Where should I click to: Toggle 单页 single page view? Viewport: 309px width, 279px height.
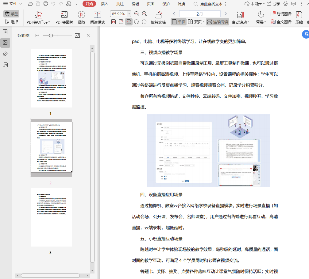click(178, 22)
